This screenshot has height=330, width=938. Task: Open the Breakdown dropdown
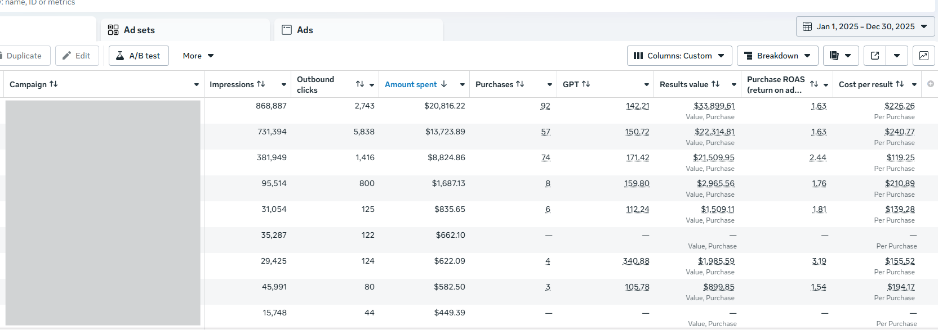777,56
